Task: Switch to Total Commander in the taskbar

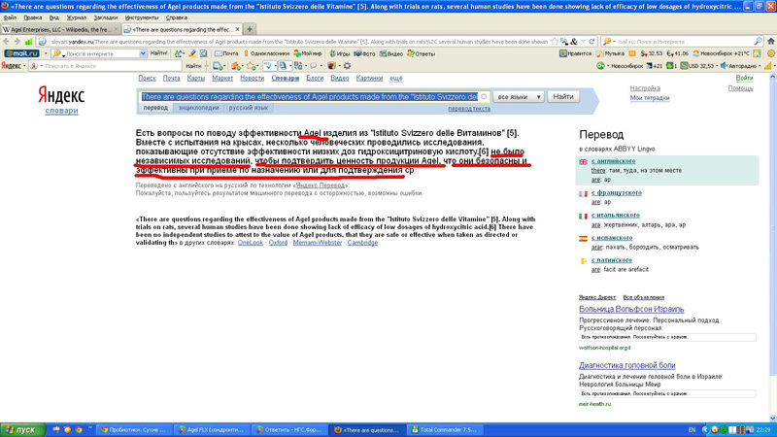Action: click(443, 429)
